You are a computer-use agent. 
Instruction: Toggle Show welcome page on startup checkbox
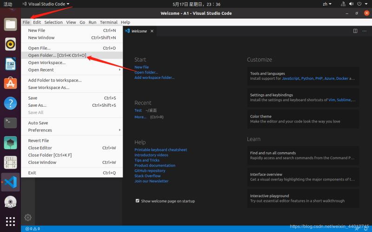pos(137,201)
